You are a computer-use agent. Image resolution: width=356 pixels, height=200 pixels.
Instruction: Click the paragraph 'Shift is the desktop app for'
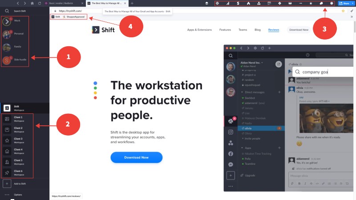pyautogui.click(x=138, y=137)
